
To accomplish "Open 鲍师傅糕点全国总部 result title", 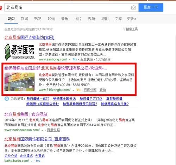I will coord(56,68).
